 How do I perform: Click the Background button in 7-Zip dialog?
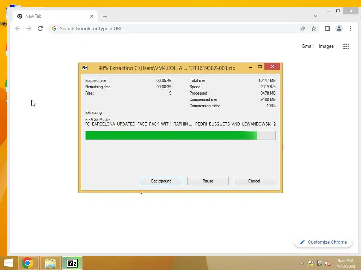tap(161, 181)
